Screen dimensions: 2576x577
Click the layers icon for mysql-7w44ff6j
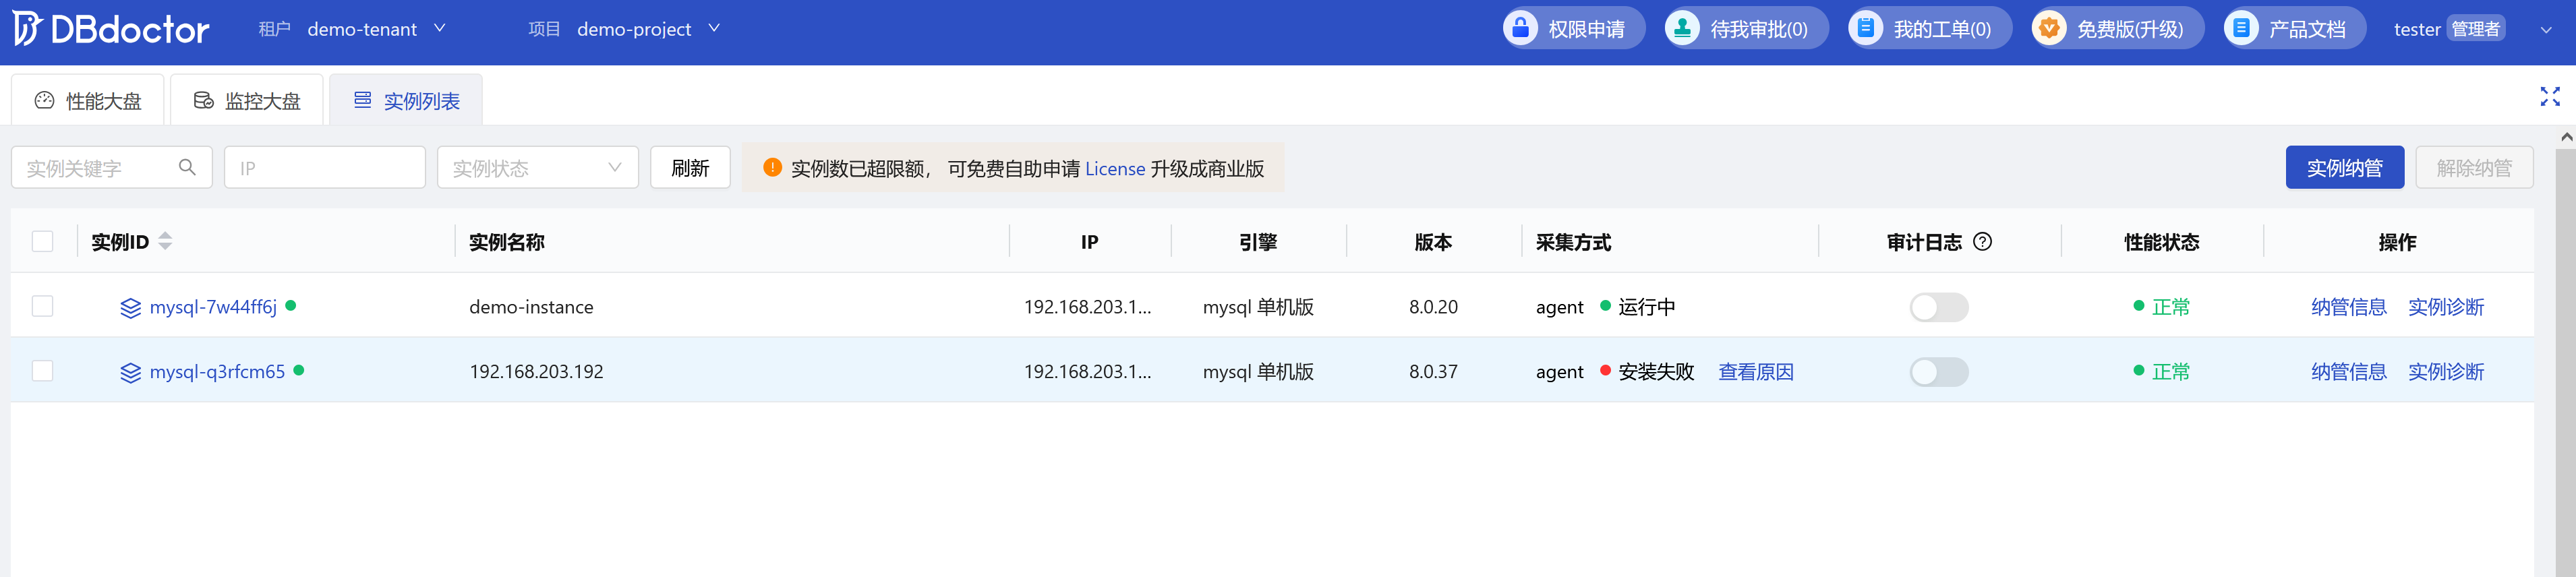130,307
